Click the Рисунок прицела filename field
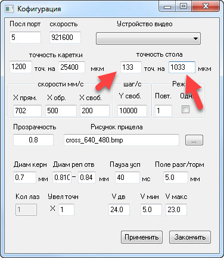This screenshot has height=258, width=224. click(x=122, y=140)
